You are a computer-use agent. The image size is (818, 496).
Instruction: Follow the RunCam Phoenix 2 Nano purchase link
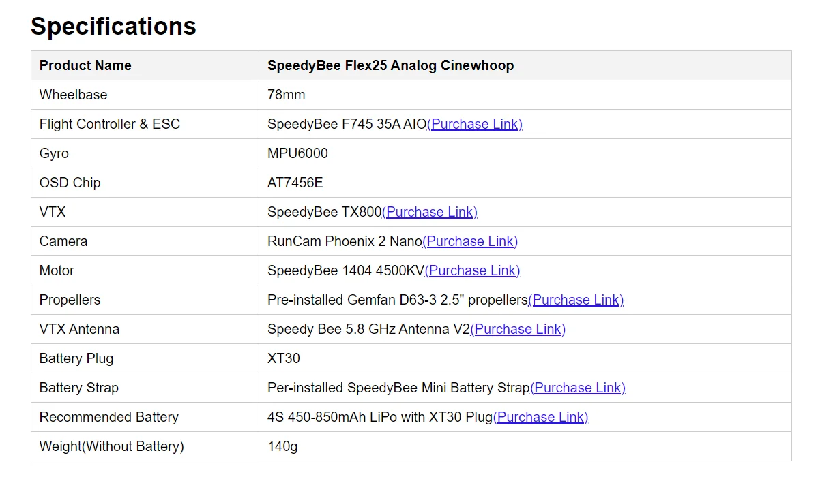click(469, 241)
